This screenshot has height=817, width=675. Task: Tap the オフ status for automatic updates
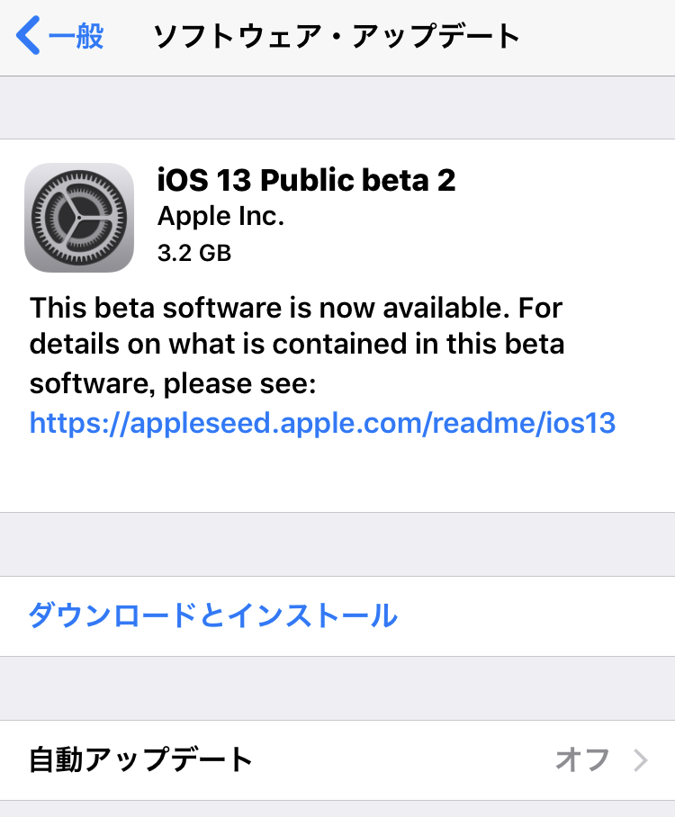tap(581, 760)
